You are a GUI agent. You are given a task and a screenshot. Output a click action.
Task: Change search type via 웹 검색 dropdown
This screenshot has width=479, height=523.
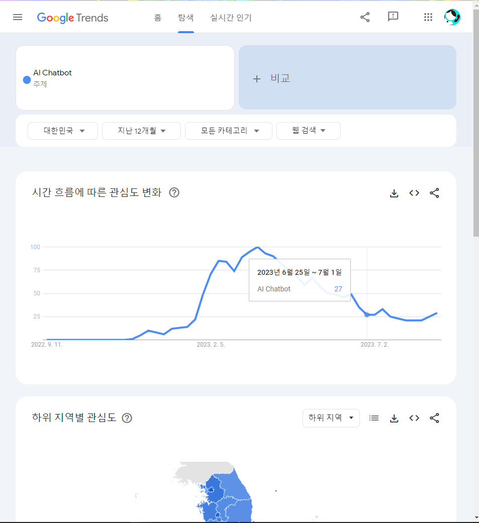coord(308,131)
